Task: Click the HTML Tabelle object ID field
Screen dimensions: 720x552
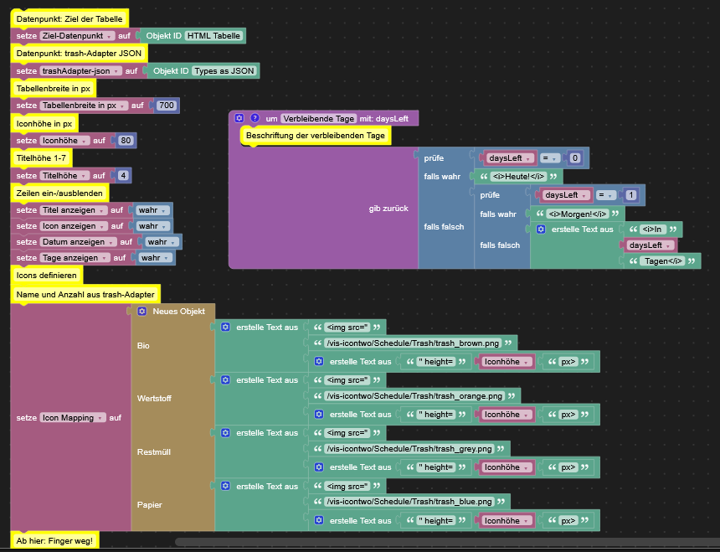Action: pyautogui.click(x=213, y=36)
